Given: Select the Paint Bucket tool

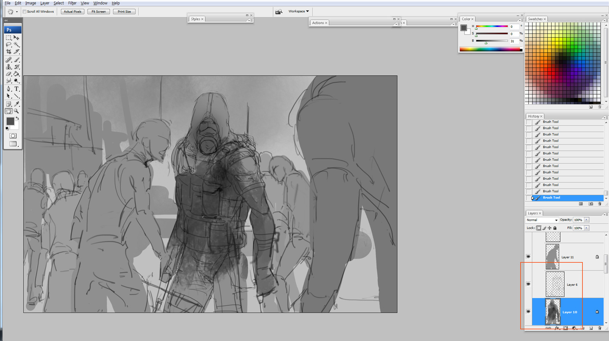Looking at the screenshot, I should pyautogui.click(x=16, y=74).
